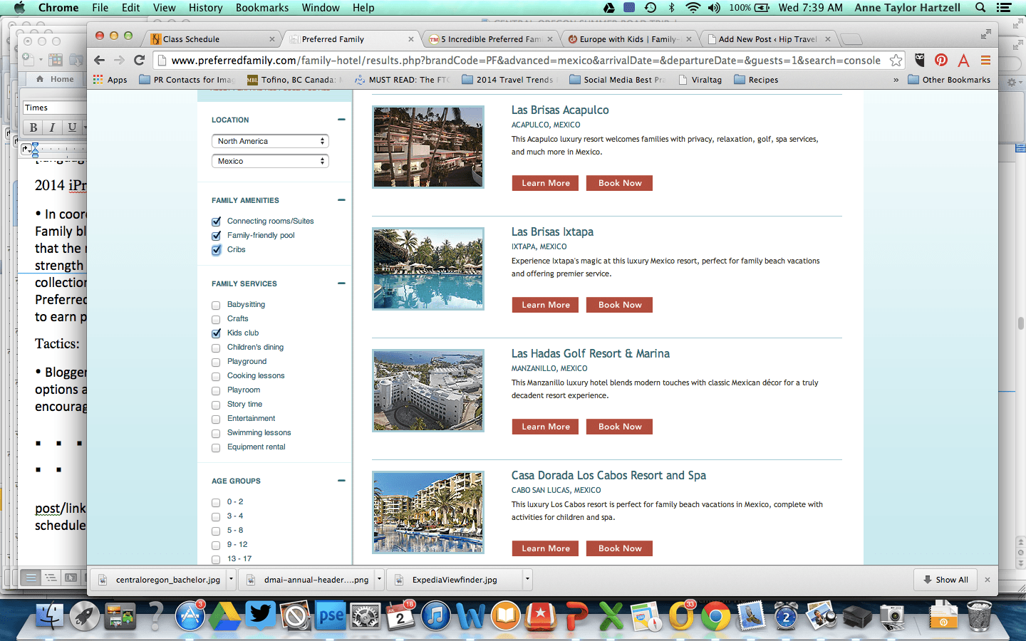The width and height of the screenshot is (1026, 641).
Task: Open Photoshop Elements from the dock
Action: point(331,615)
